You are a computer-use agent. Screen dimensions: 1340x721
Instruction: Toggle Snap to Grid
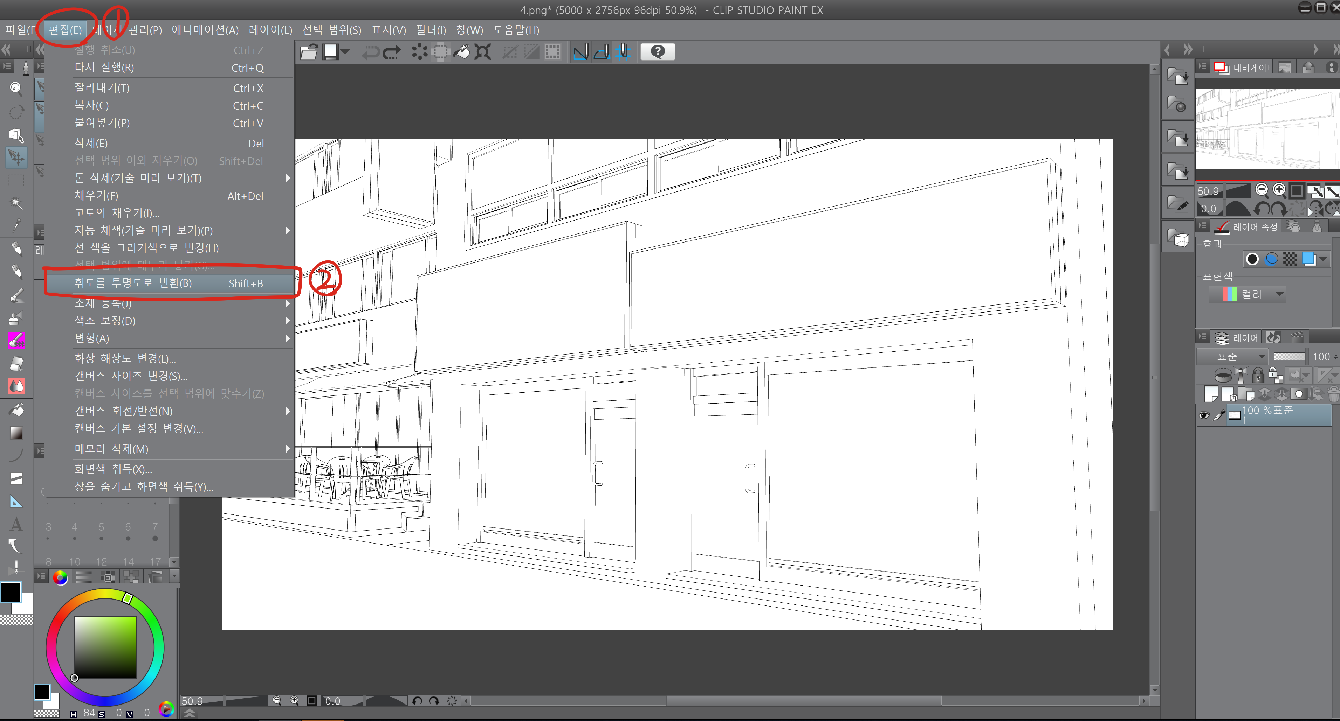623,52
